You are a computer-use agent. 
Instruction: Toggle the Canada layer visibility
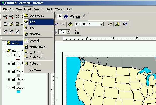pos(13,71)
